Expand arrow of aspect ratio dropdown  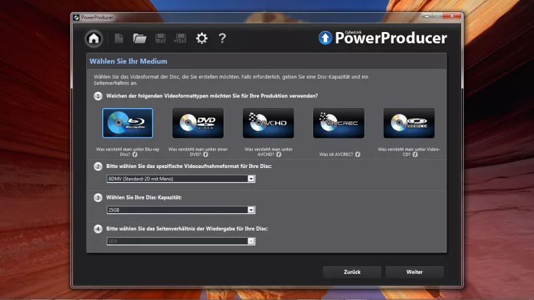[251, 241]
